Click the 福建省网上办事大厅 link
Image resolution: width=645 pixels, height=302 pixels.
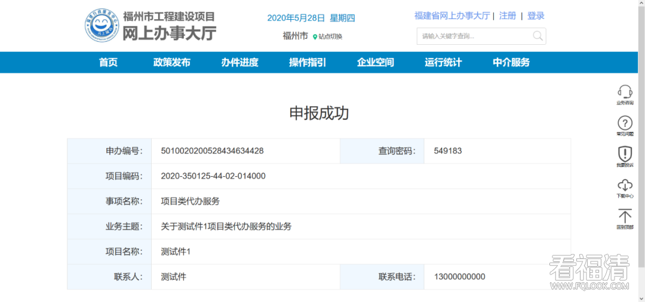pyautogui.click(x=451, y=16)
